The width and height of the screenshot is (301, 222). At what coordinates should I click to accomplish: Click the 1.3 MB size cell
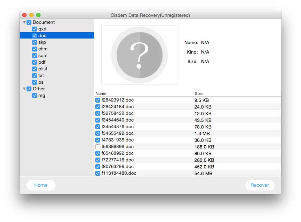point(202,134)
